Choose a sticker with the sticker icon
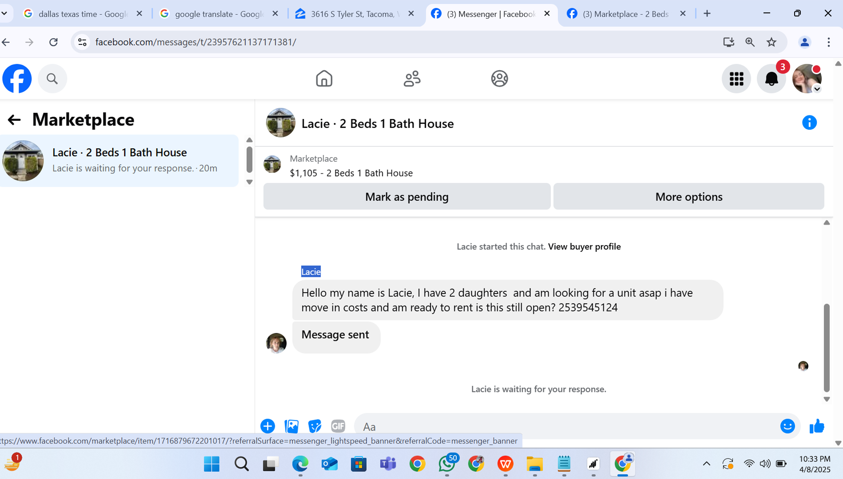 (315, 426)
